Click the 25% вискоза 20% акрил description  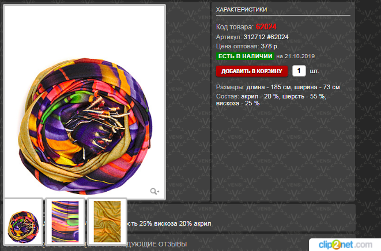[175, 223]
